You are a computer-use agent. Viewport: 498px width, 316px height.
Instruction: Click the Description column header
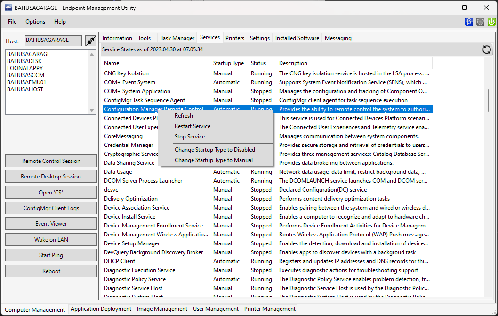point(354,63)
